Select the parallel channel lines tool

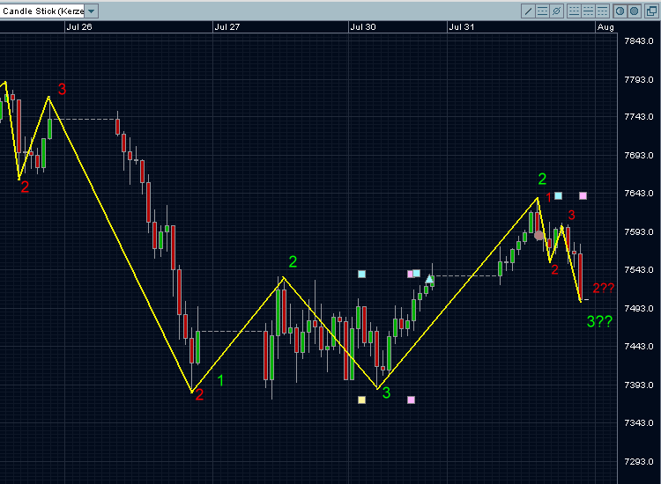[543, 11]
